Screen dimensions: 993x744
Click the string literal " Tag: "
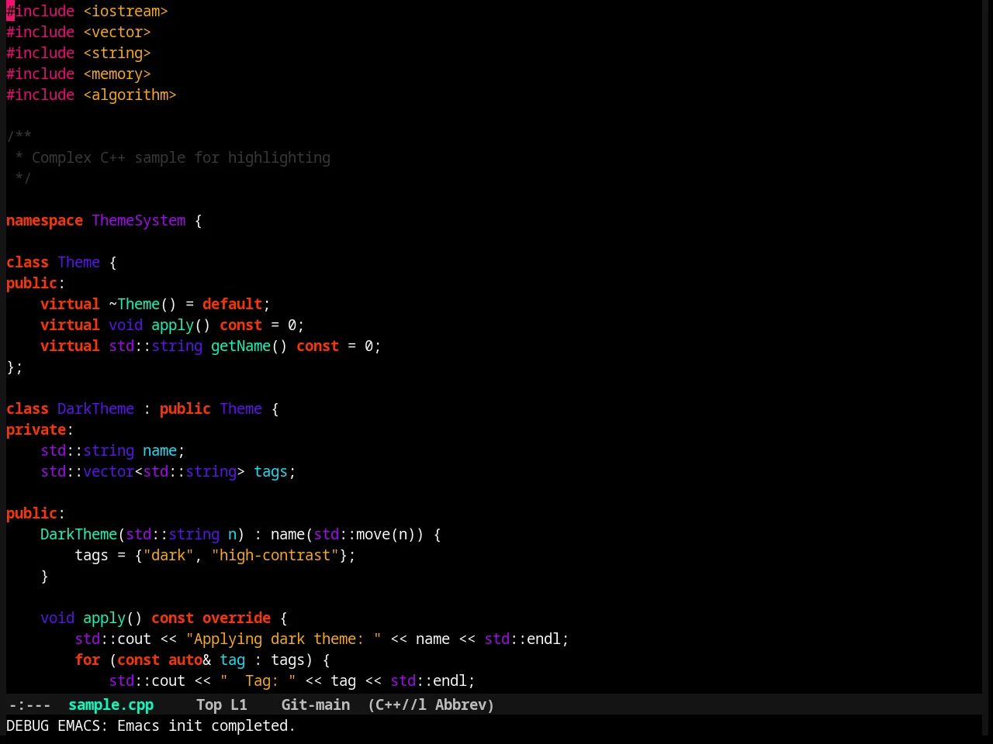click(x=258, y=680)
